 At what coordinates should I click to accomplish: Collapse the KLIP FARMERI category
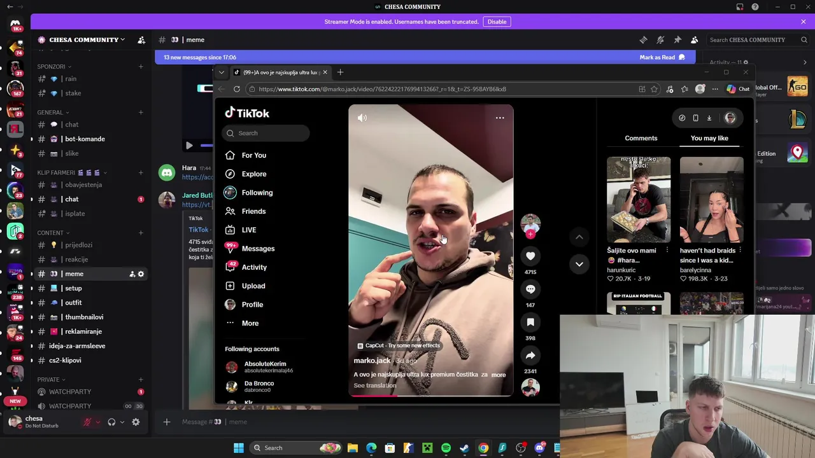click(x=72, y=172)
